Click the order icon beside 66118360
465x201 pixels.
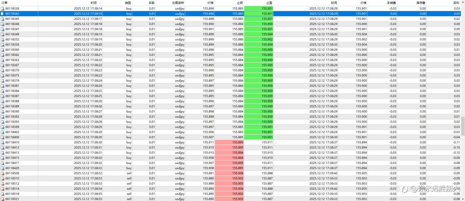pyautogui.click(x=3, y=50)
